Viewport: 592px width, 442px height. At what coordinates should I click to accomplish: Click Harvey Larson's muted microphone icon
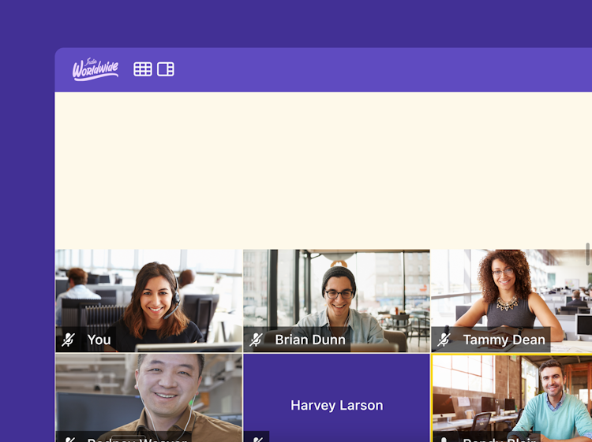click(257, 439)
